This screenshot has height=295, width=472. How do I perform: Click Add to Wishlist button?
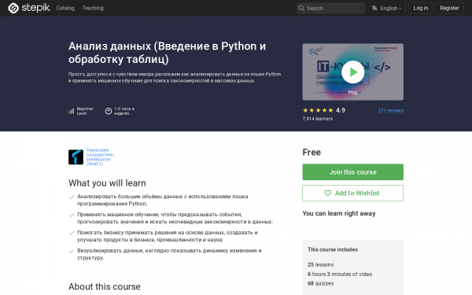point(352,193)
